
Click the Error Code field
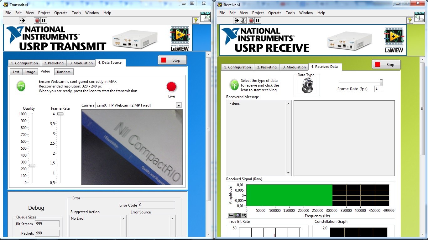pos(157,205)
